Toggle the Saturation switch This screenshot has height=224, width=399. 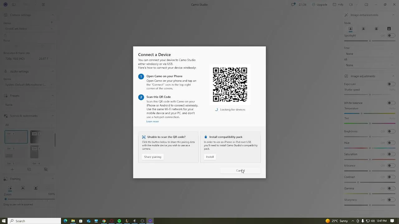coord(391,154)
